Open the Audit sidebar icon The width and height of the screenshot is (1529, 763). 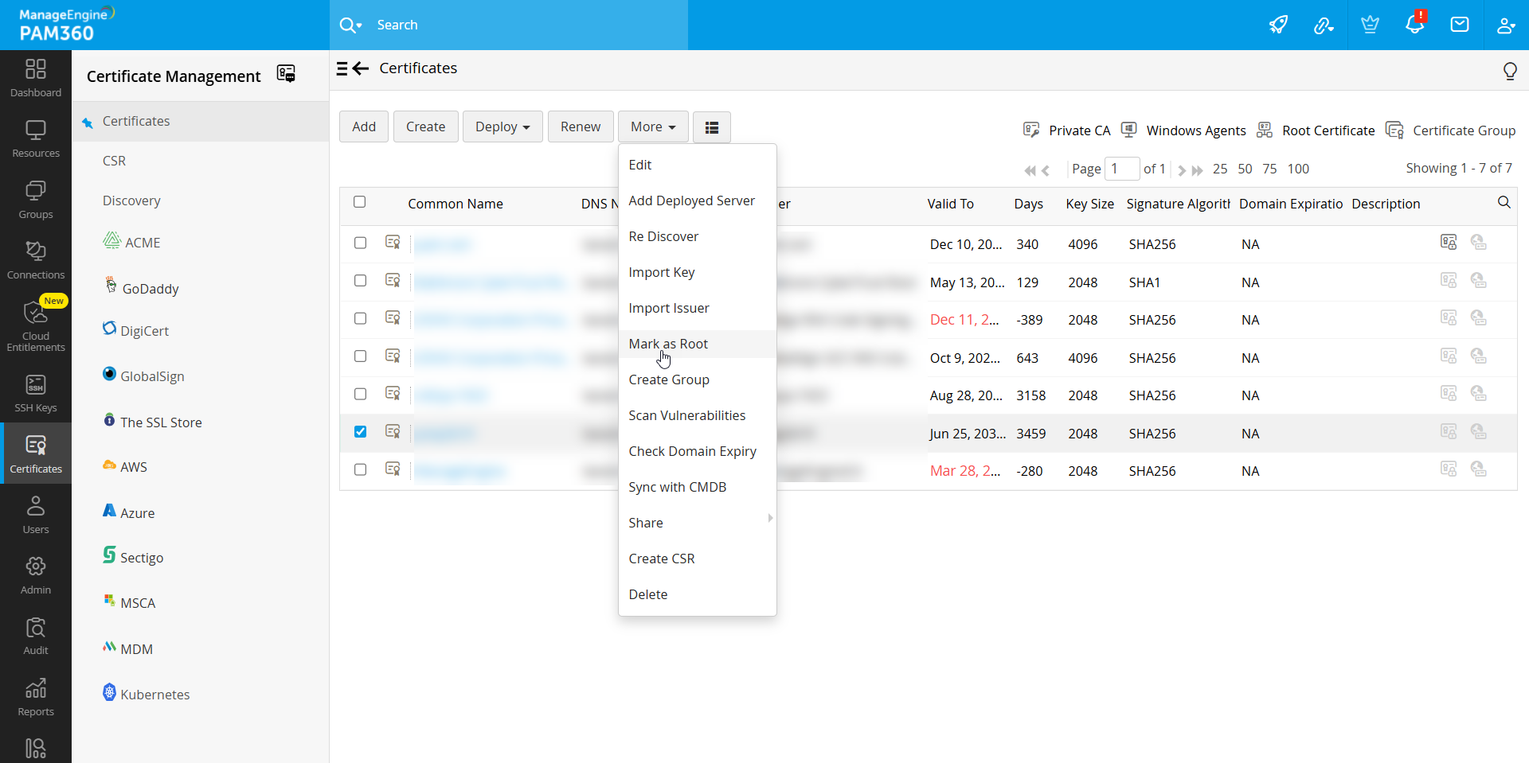pos(36,636)
